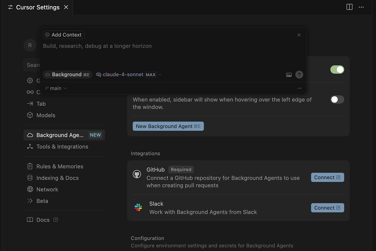Click the Integrations section heading
This screenshot has height=251, width=376.
[x=145, y=153]
